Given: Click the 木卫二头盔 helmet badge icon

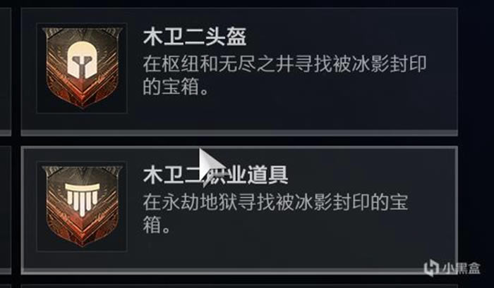Looking at the screenshot, I should tap(82, 68).
